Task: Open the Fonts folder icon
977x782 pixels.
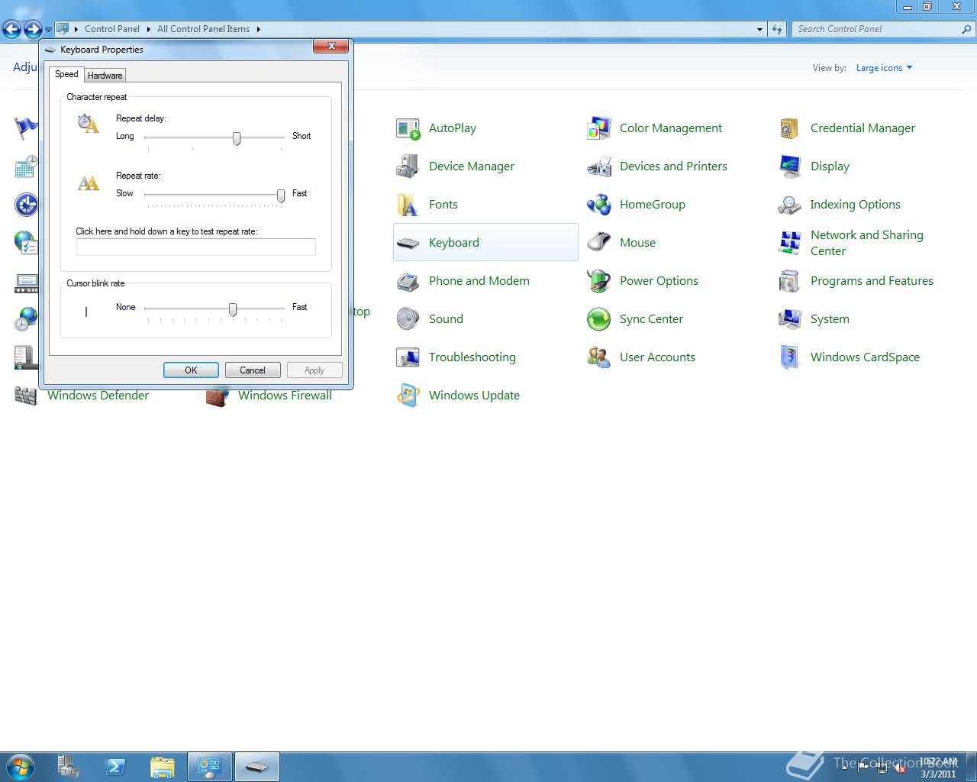Action: (x=408, y=205)
